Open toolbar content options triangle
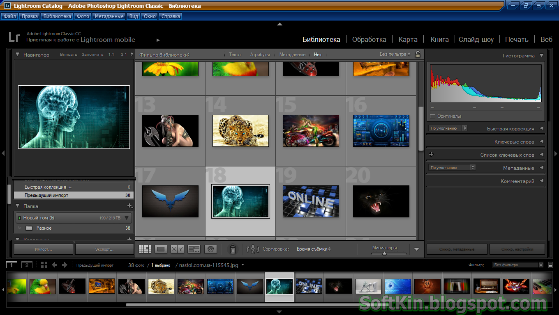 tap(416, 249)
